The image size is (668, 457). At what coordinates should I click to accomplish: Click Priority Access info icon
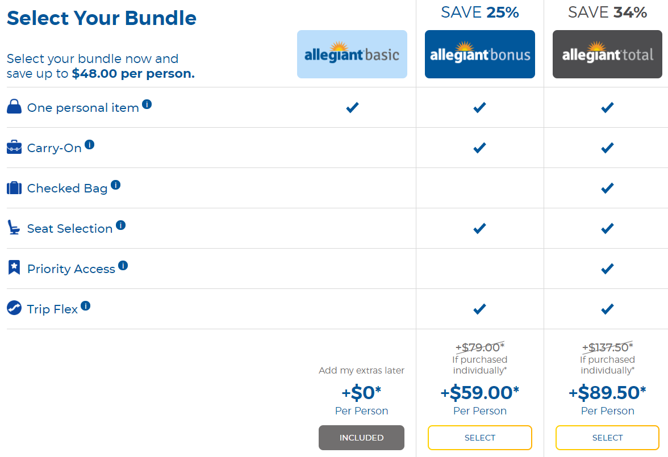(123, 266)
